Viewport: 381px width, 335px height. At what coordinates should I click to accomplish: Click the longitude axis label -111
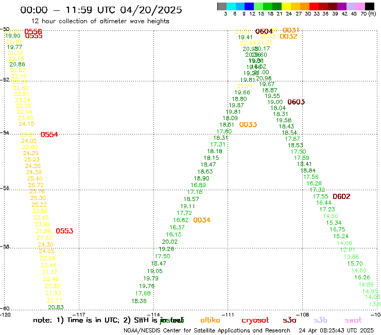coord(228,315)
